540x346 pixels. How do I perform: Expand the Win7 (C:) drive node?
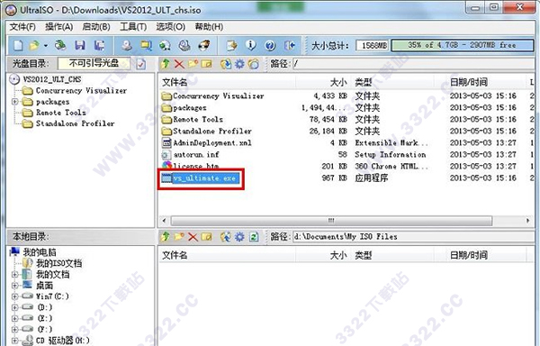[14, 296]
